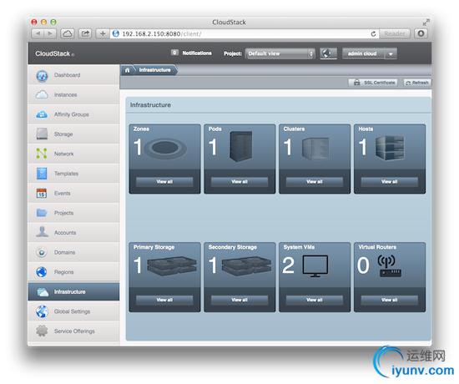Click the Storage disk icon
Viewport: 459px width, 384px height.
point(42,134)
